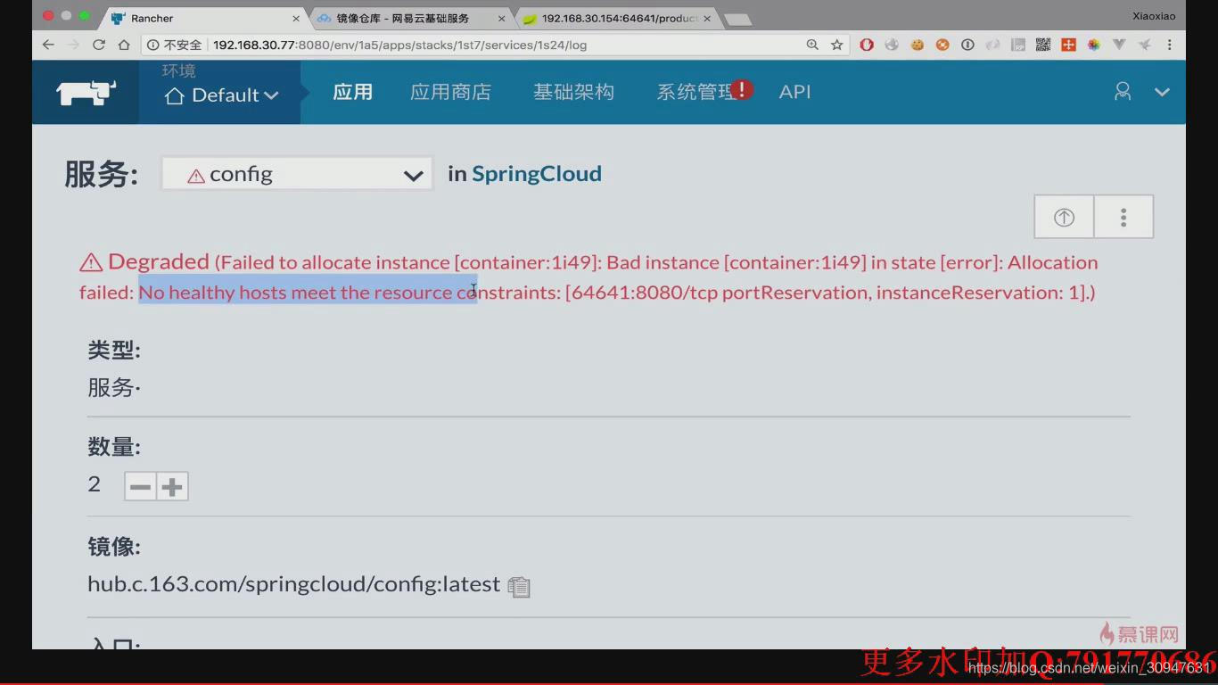Decrease service scale with minus button
This screenshot has height=685, width=1218.
140,487
